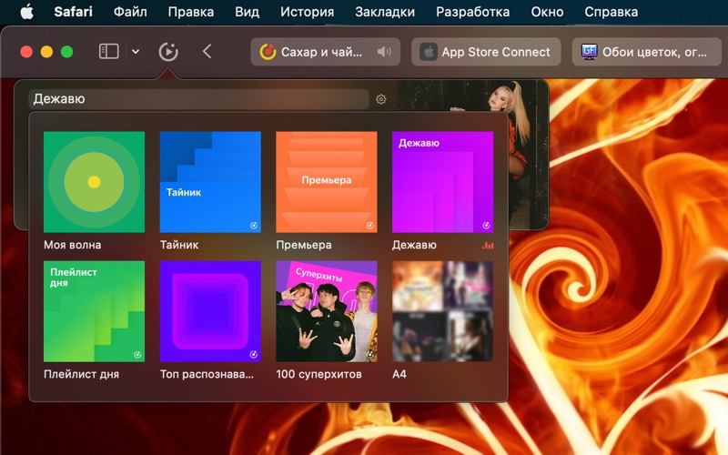Open the Окно menu
The width and height of the screenshot is (728, 455).
[547, 12]
